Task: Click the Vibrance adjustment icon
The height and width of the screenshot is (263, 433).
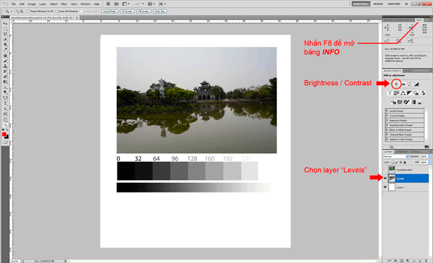Action: (x=389, y=93)
